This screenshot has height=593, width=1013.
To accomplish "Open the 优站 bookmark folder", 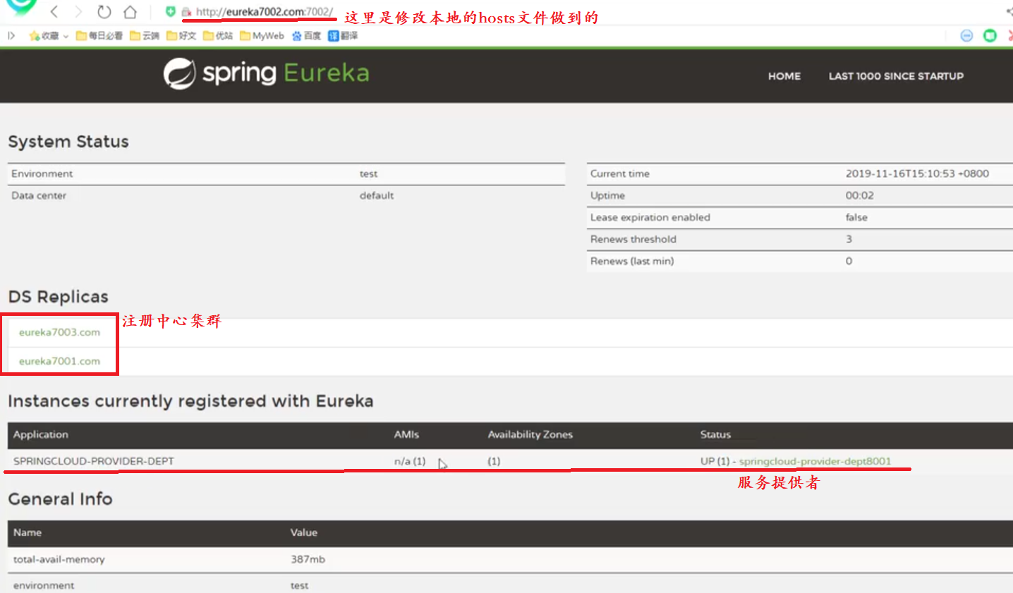I will 218,35.
